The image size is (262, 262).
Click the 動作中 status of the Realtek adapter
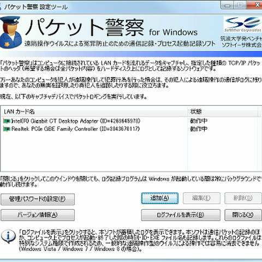199,129
